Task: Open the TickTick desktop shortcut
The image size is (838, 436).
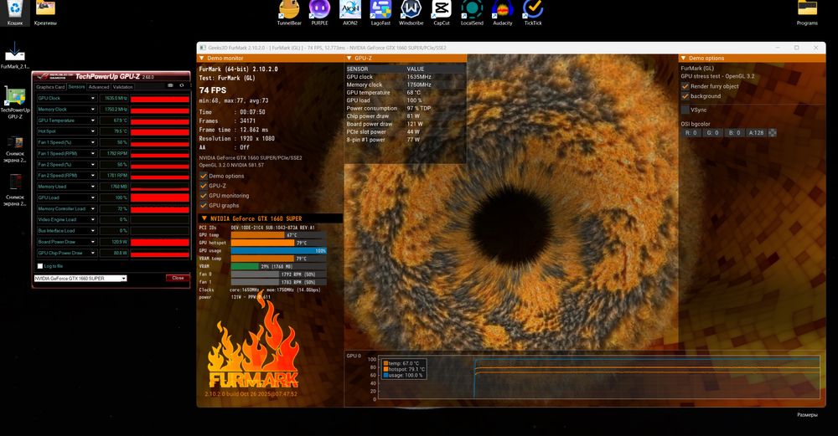Action: coord(533,13)
